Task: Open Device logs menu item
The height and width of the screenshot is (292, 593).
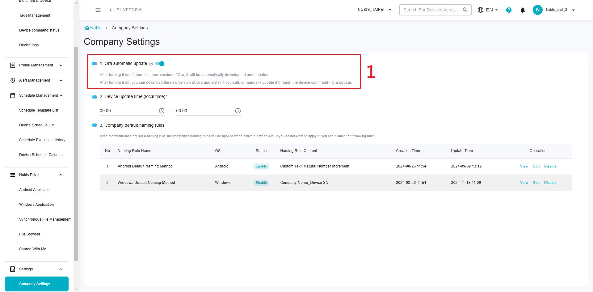Action: point(29,45)
